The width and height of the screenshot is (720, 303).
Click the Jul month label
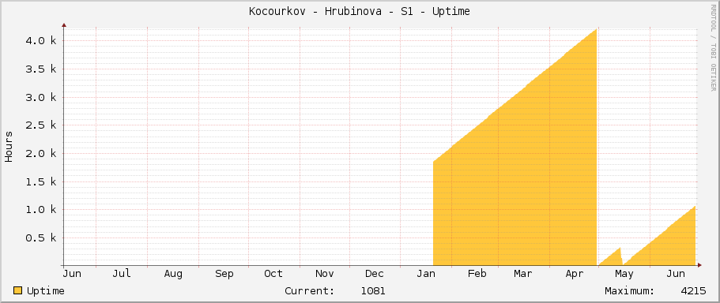click(x=122, y=274)
